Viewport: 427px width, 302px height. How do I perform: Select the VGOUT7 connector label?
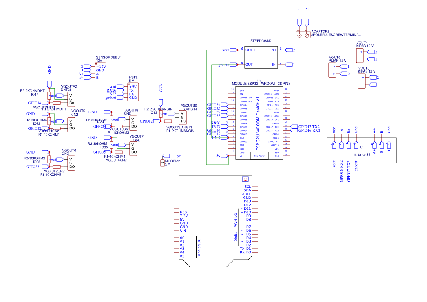click(137, 136)
